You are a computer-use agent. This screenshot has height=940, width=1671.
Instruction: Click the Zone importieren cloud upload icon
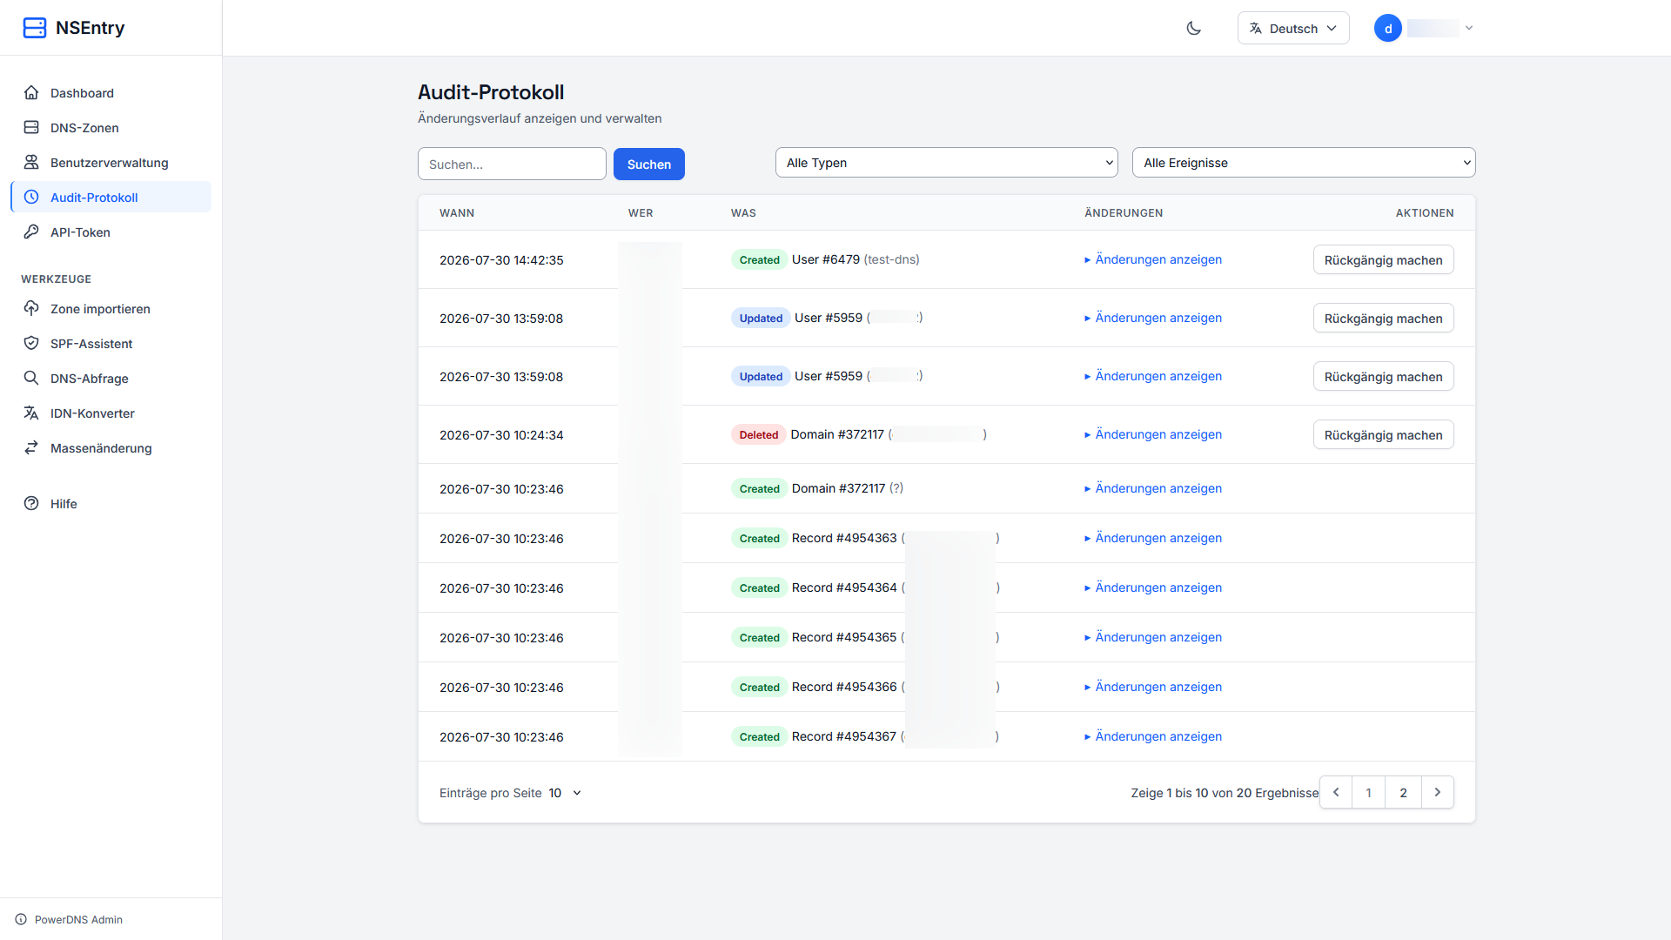[31, 308]
